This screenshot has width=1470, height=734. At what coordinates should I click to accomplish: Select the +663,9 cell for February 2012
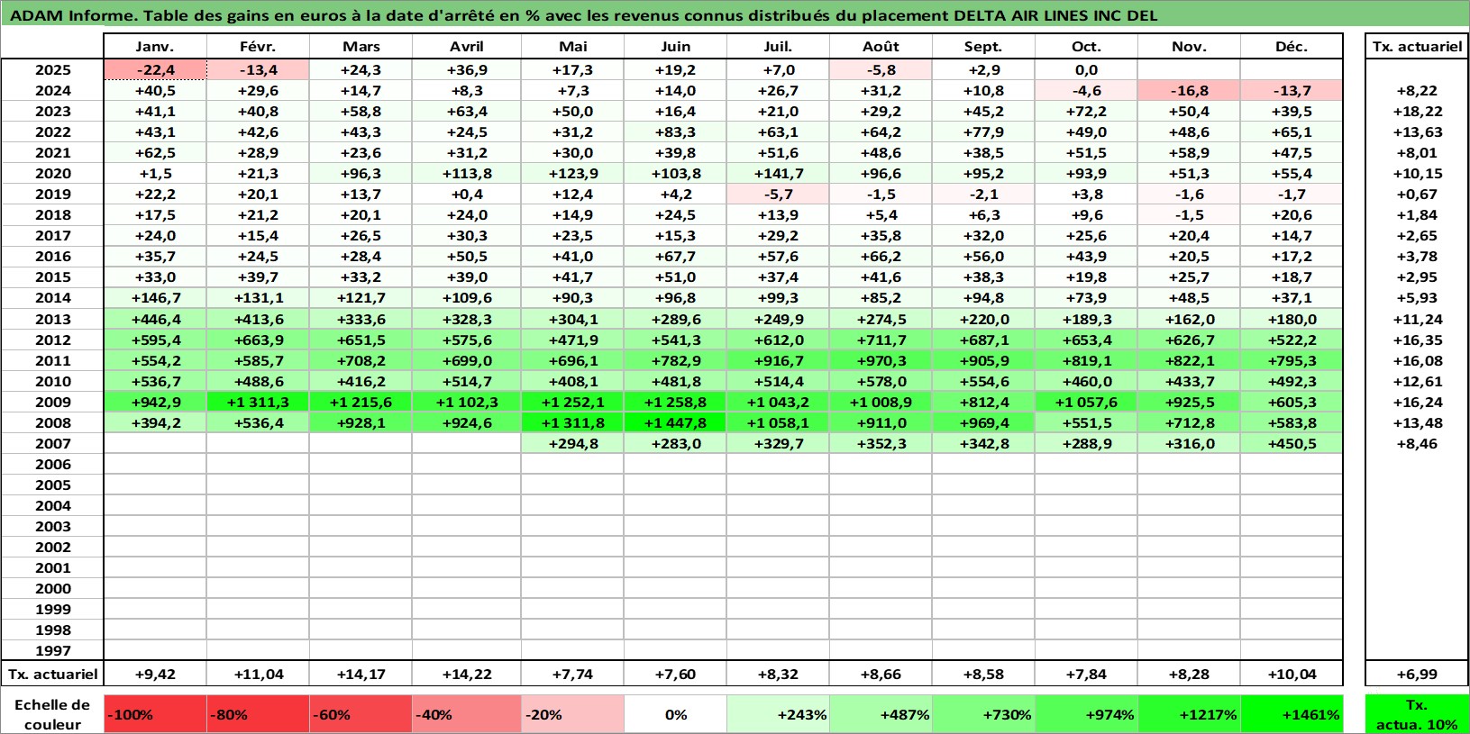258,340
